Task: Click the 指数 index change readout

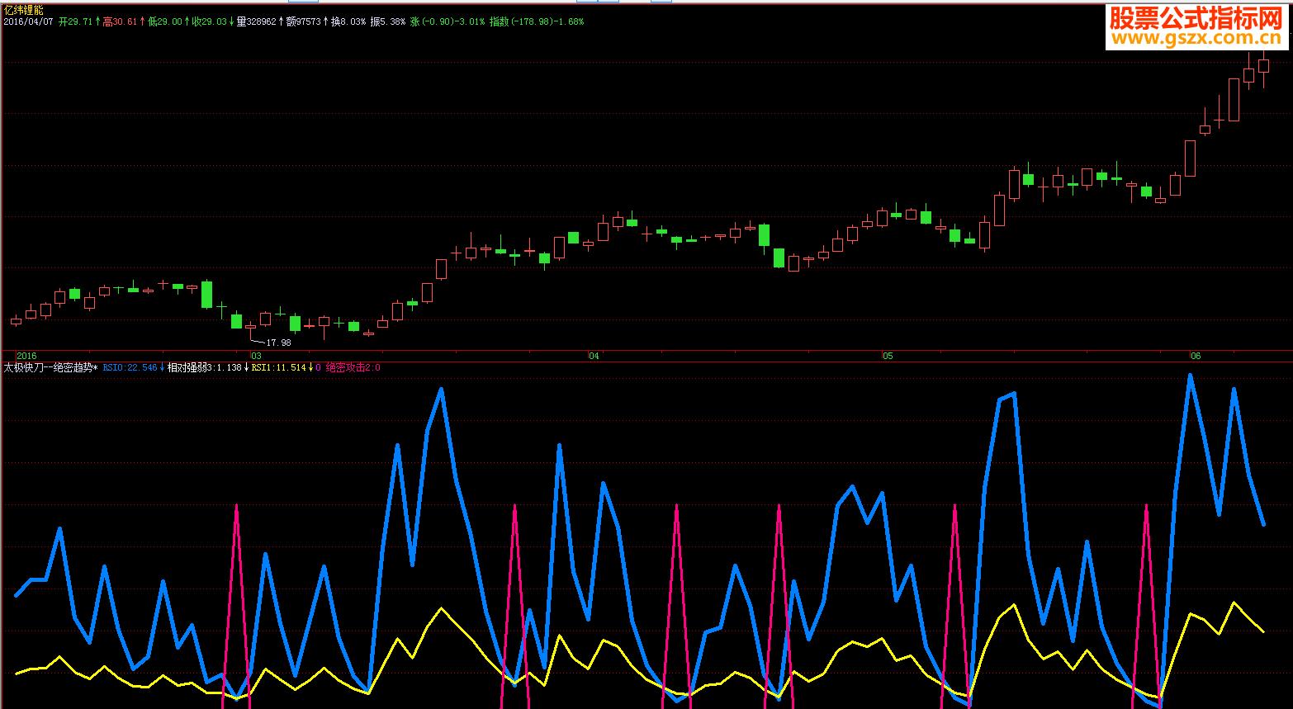Action: pos(537,22)
